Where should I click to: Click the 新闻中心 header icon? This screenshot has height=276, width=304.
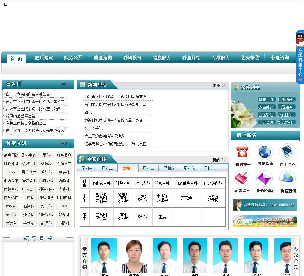(x=82, y=84)
